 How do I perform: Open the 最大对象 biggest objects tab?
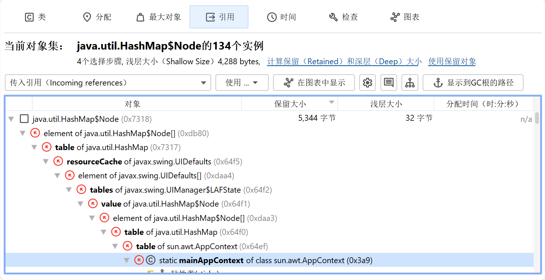[158, 17]
